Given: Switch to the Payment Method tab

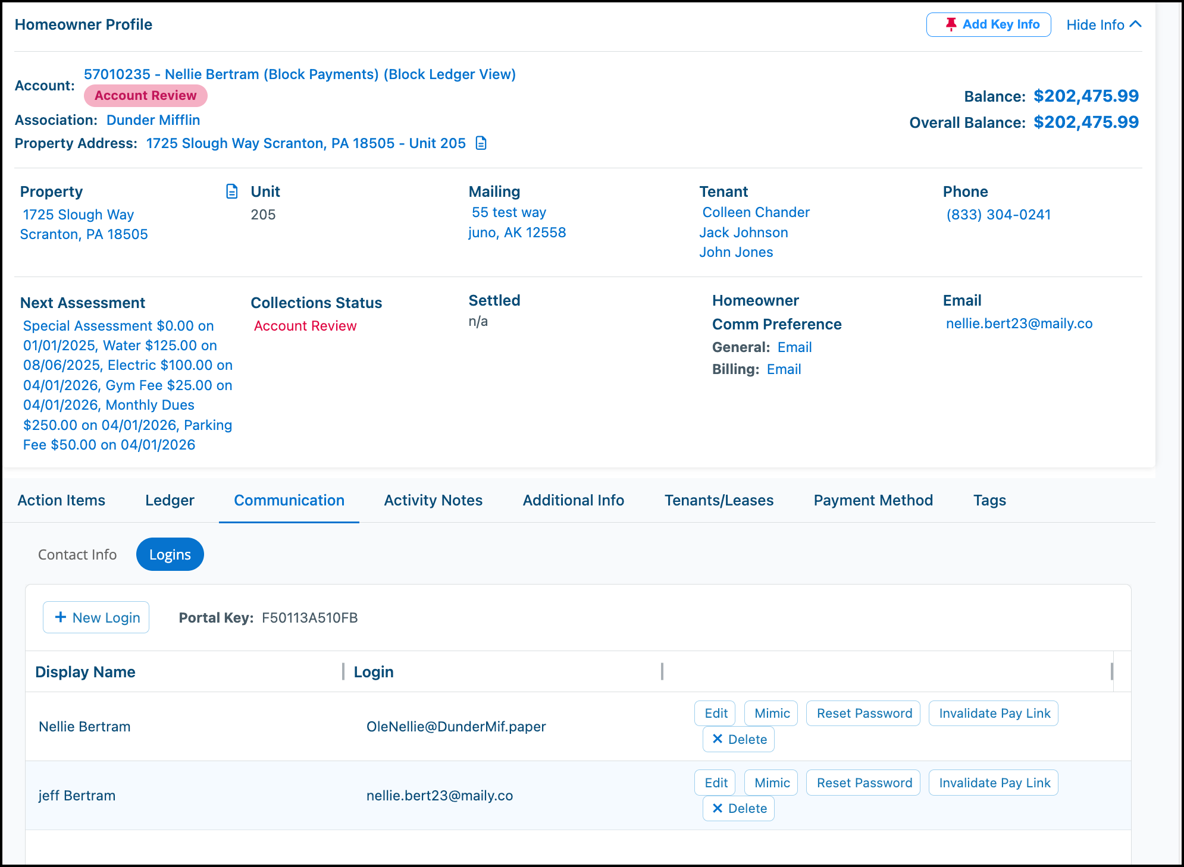Looking at the screenshot, I should [873, 500].
